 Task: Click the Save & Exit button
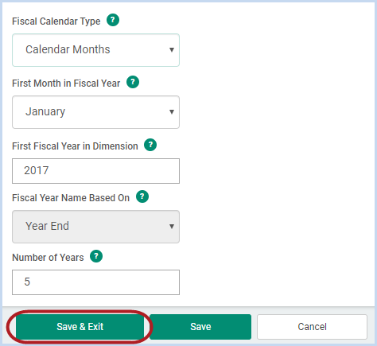tap(80, 327)
